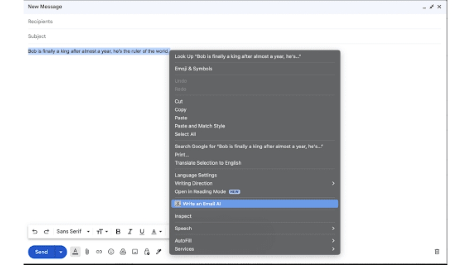Click the highlighted email body text
471x265 pixels.
(98, 51)
